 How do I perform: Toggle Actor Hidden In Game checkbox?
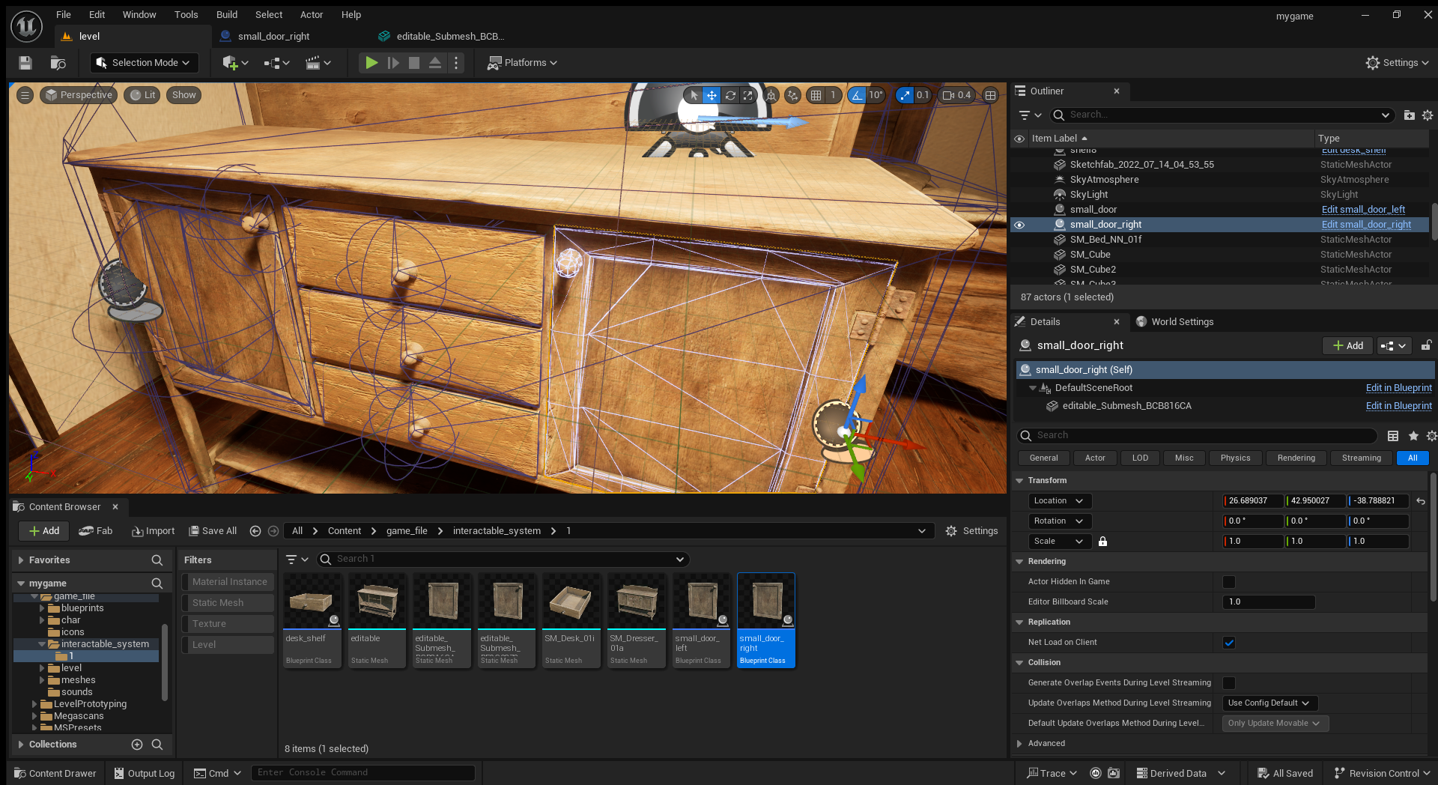coord(1229,582)
